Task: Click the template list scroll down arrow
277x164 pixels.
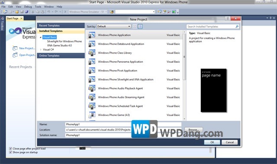Action: (x=184, y=119)
